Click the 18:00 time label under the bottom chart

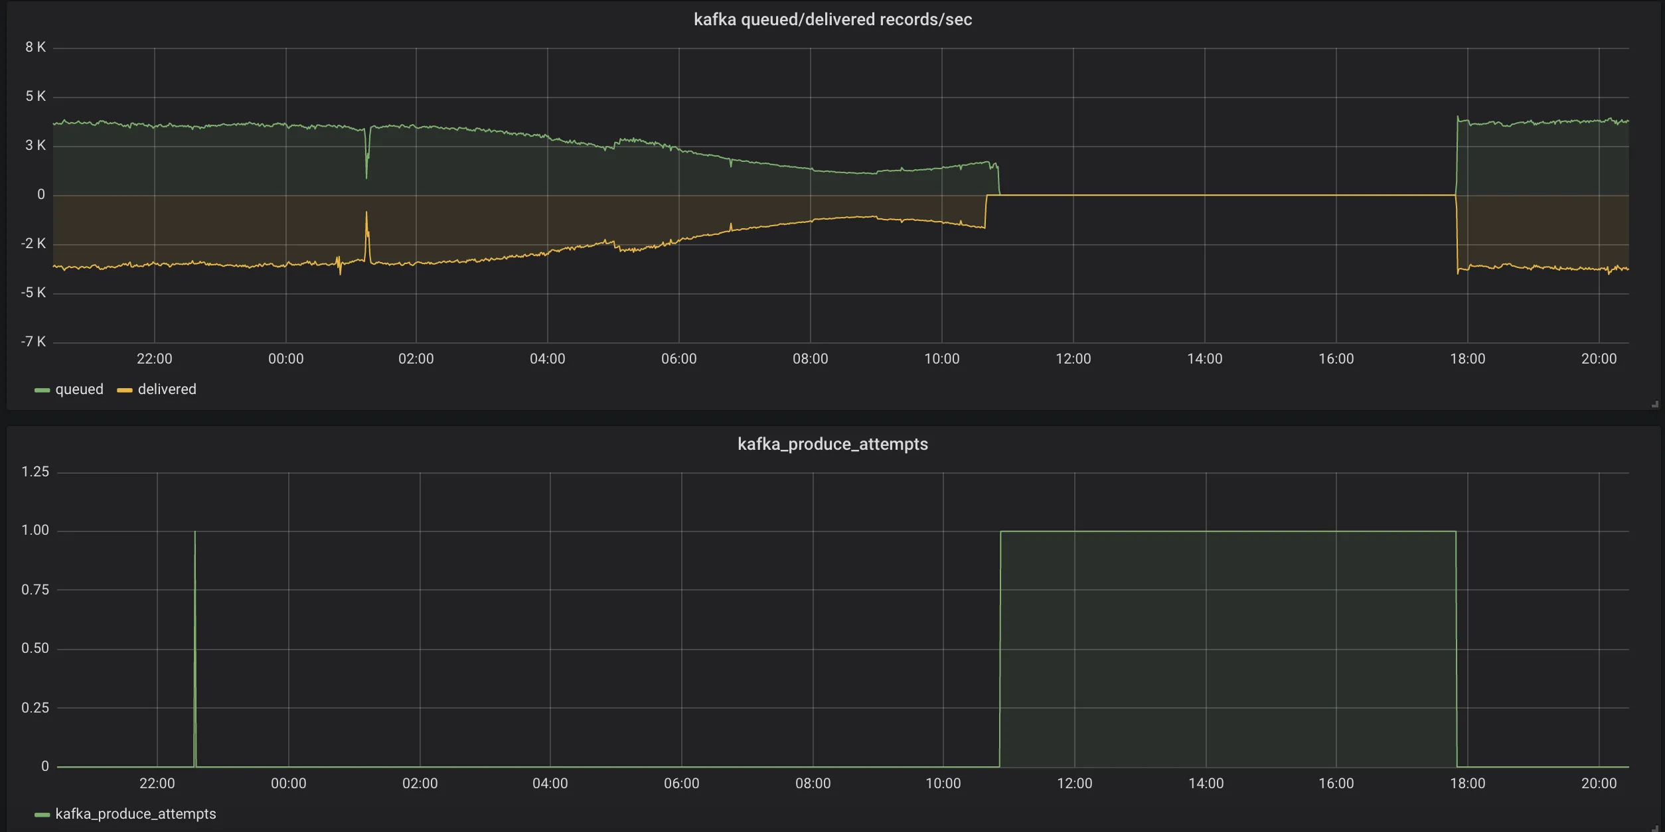tap(1467, 784)
